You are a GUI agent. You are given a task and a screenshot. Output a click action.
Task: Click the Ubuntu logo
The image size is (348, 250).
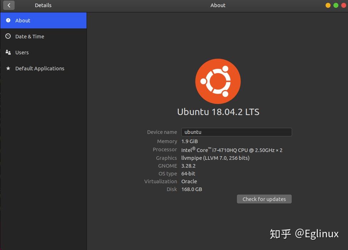tap(218, 81)
